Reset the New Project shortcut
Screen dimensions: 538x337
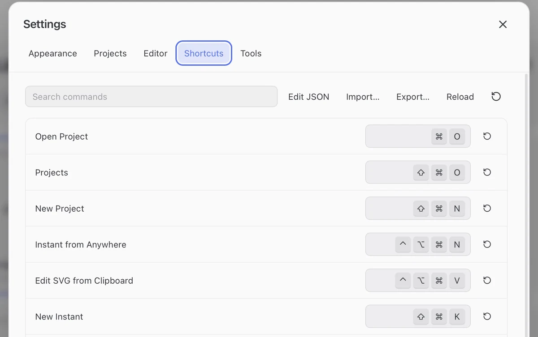tap(487, 208)
